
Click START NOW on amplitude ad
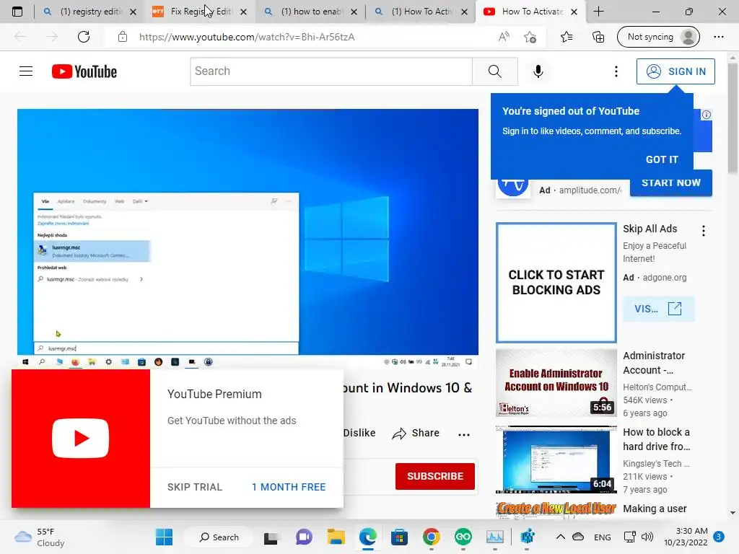point(670,183)
